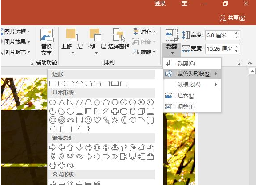The width and height of the screenshot is (257, 186).
Task: Open the 上移一层 dropdown arrow
Action: pyautogui.click(x=73, y=53)
